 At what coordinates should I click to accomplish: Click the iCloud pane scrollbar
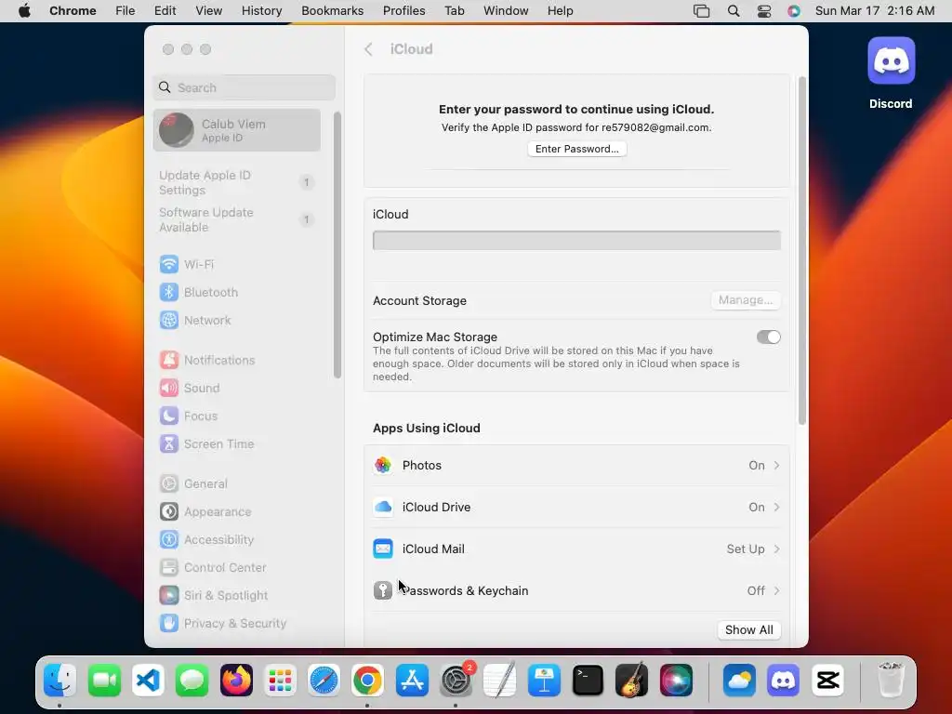802,250
